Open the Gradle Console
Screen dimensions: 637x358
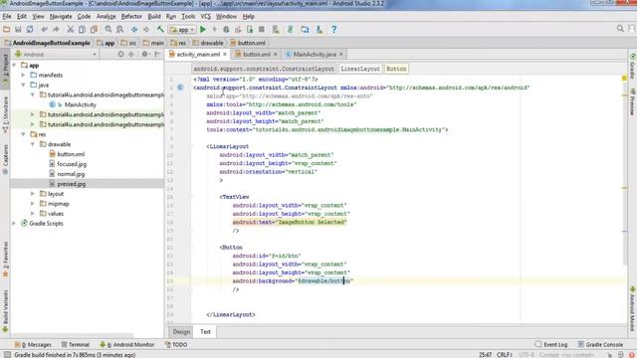coord(600,345)
